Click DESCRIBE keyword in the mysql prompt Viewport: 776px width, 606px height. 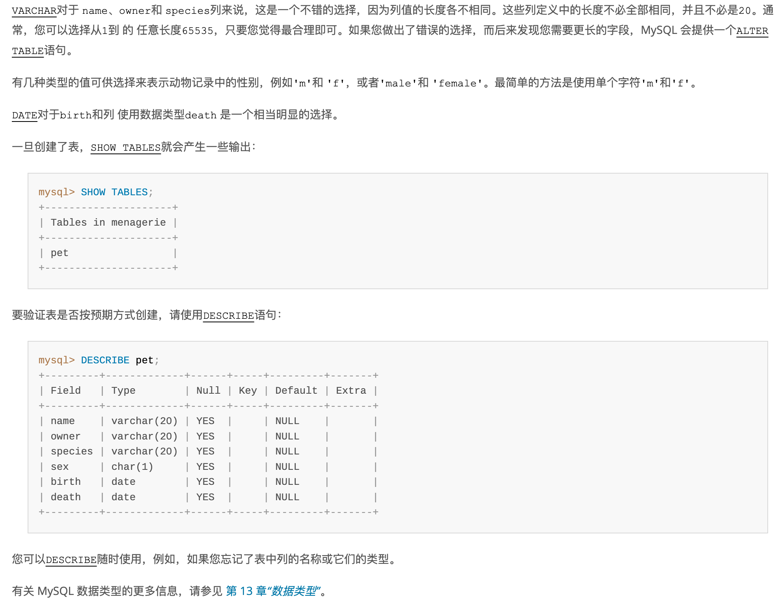click(105, 360)
